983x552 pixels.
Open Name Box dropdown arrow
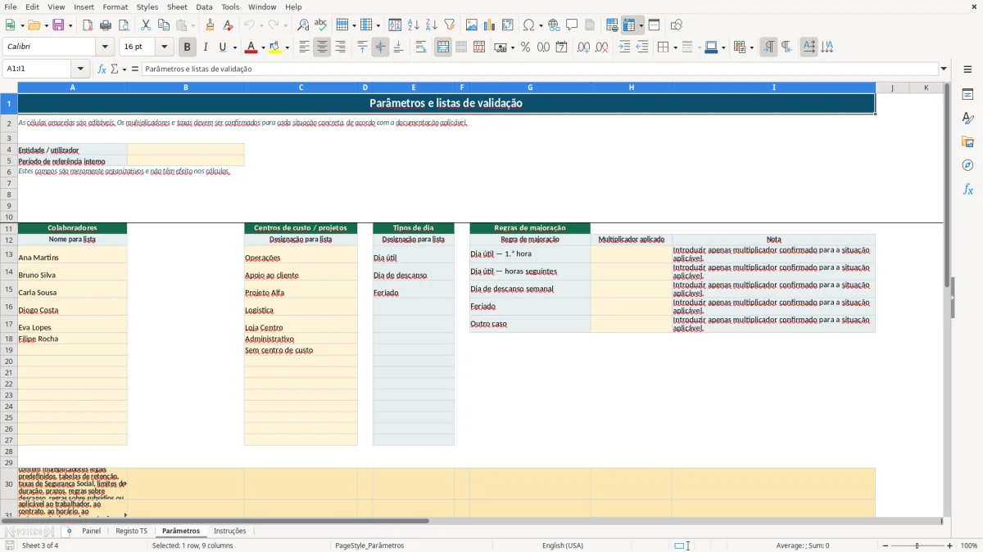click(x=80, y=69)
